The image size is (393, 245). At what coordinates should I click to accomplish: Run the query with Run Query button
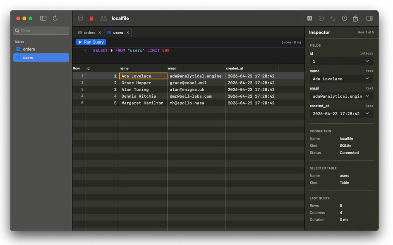coord(91,42)
